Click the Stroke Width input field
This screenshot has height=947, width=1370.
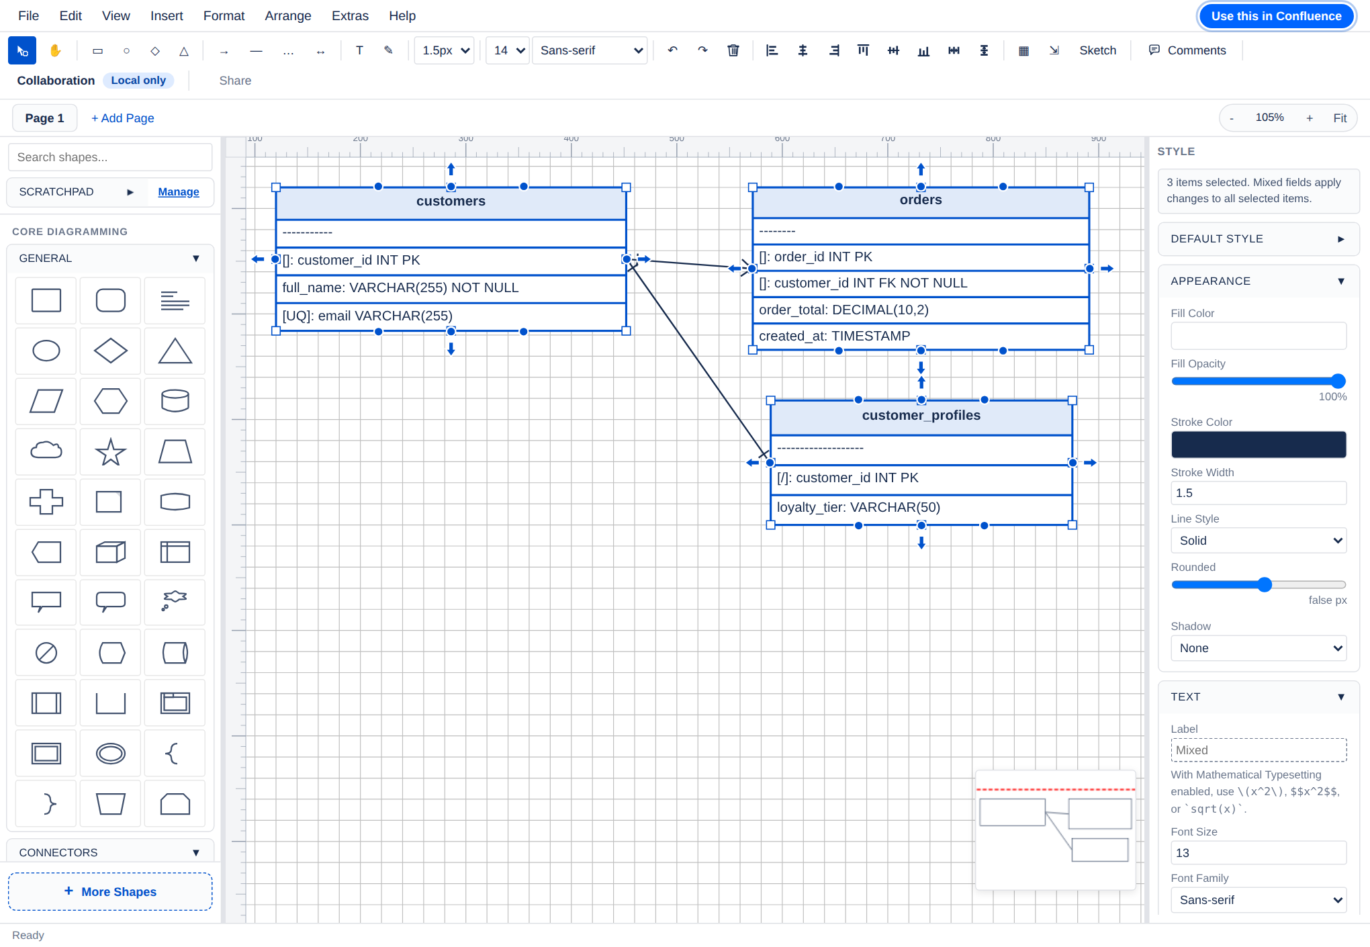point(1259,493)
